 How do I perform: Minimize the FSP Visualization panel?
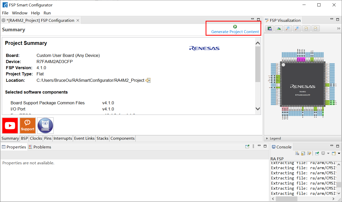coord(332,19)
